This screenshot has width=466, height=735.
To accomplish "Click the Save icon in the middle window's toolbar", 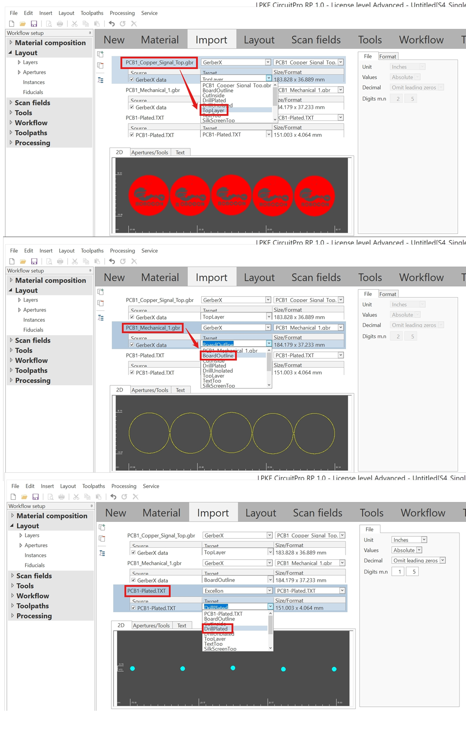I will click(x=34, y=261).
